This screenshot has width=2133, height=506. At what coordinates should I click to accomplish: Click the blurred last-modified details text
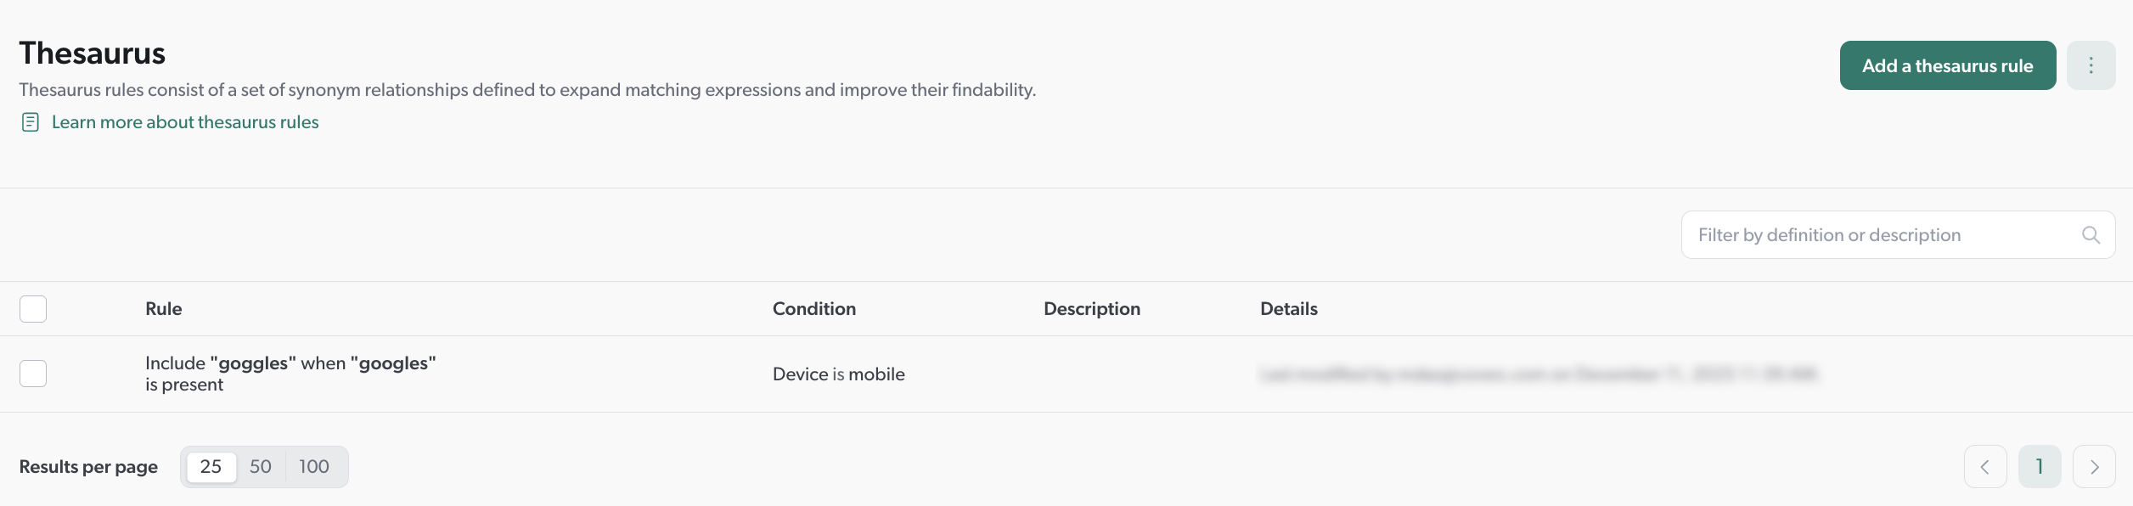(1537, 374)
